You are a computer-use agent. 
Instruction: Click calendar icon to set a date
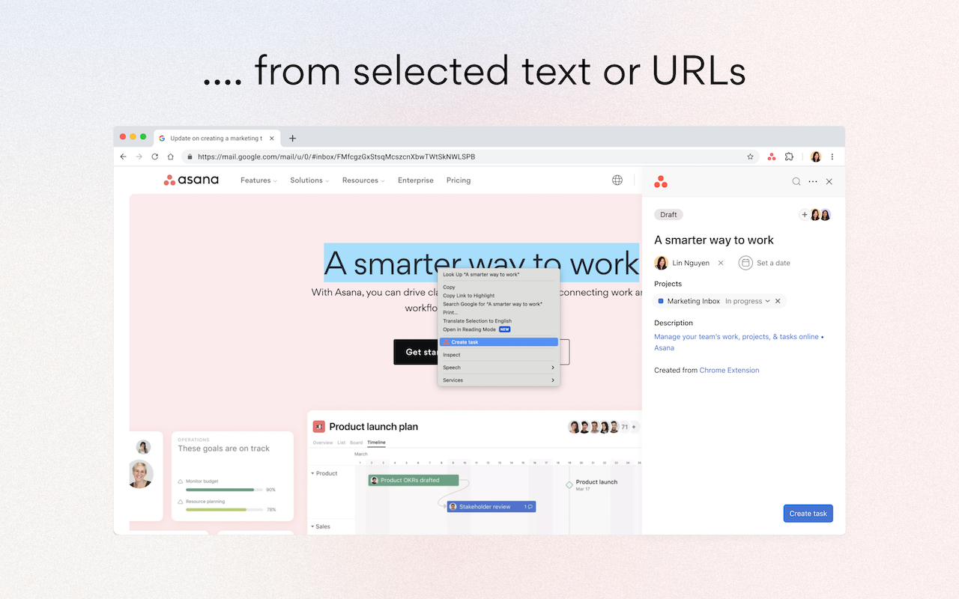pos(745,263)
